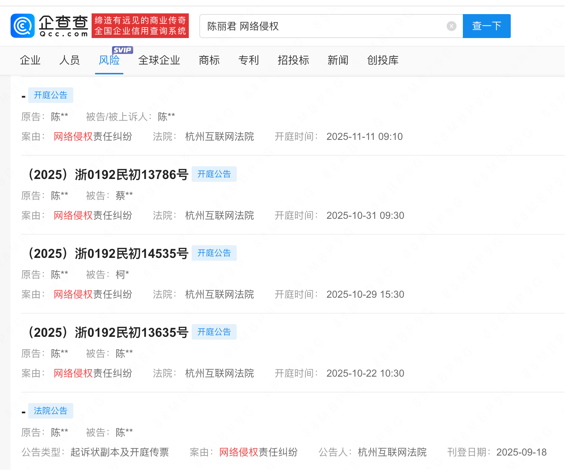Select hearing time 2025-10-31 09:30
Image resolution: width=565 pixels, height=470 pixels.
tap(365, 216)
